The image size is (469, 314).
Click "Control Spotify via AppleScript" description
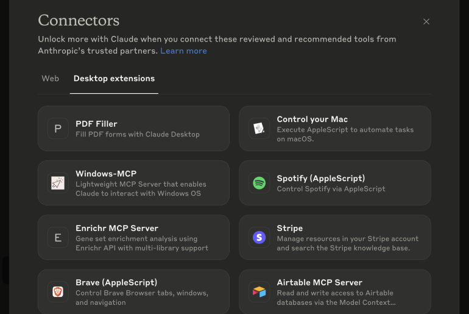tap(331, 189)
